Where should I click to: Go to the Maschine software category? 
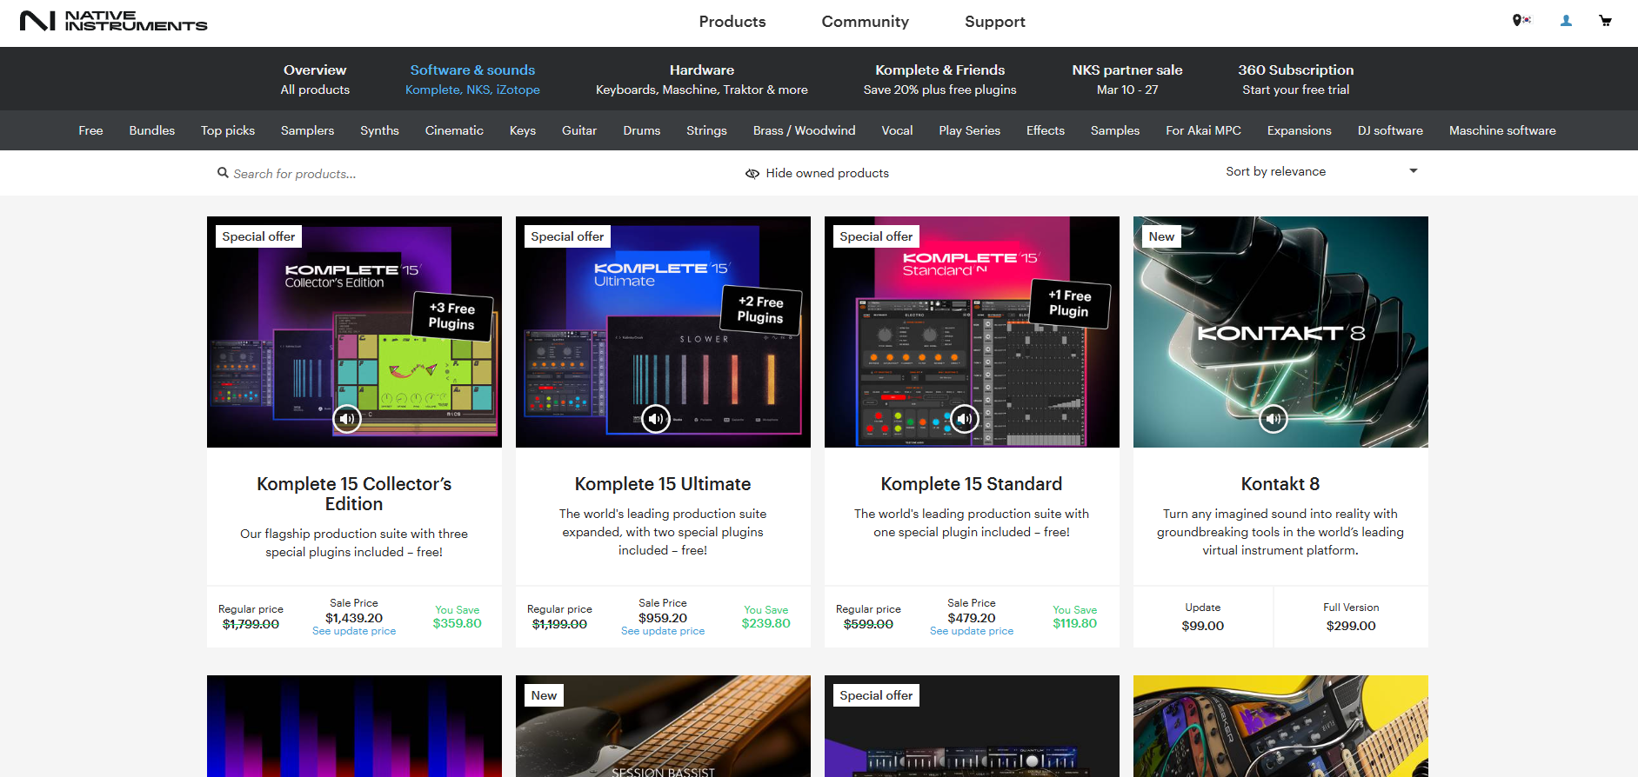(x=1503, y=130)
